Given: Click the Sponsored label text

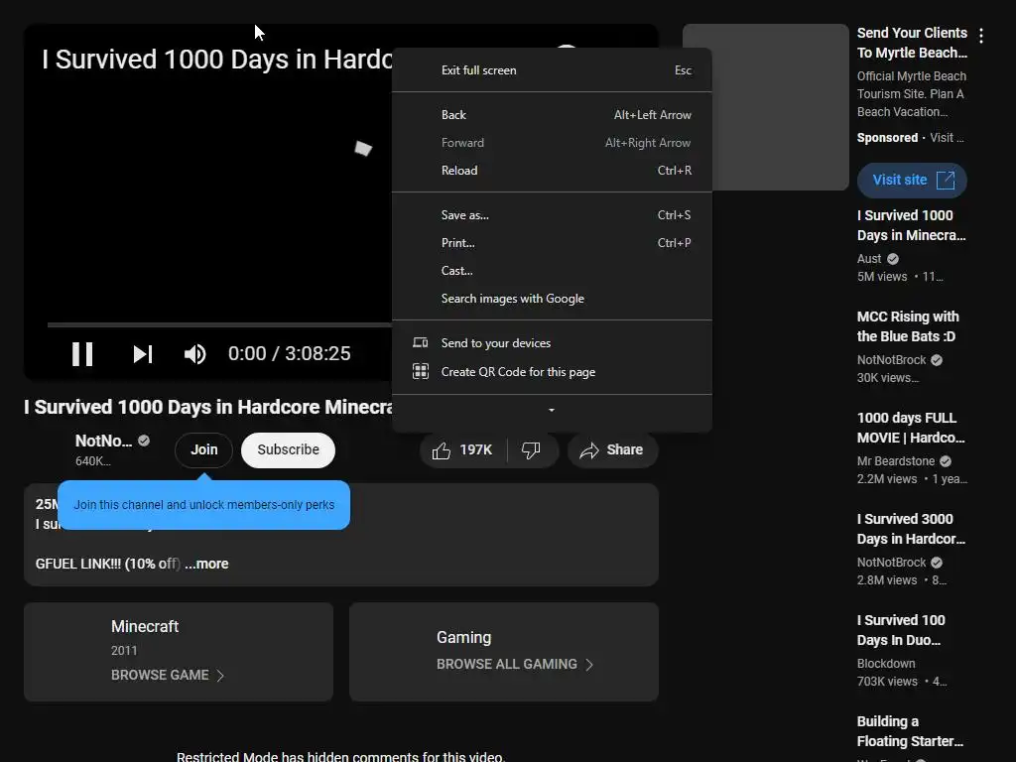Looking at the screenshot, I should 887,137.
